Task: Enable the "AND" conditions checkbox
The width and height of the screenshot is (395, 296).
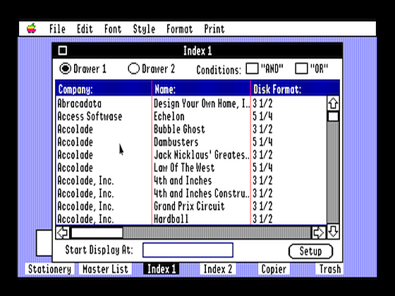Action: [x=252, y=68]
